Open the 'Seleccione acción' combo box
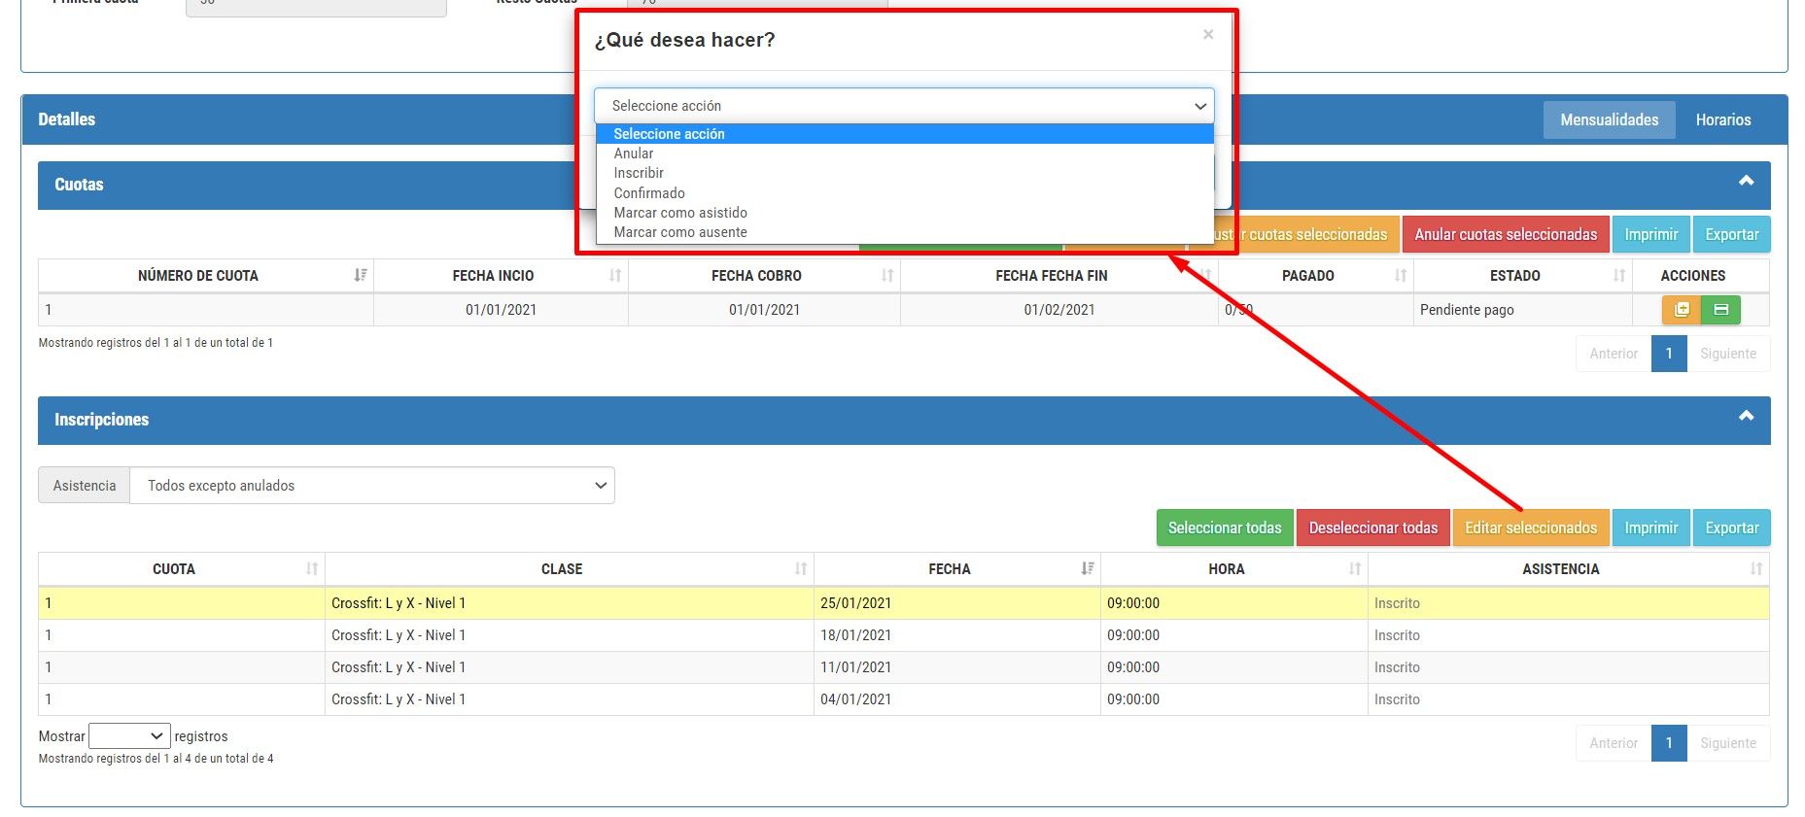 point(904,106)
